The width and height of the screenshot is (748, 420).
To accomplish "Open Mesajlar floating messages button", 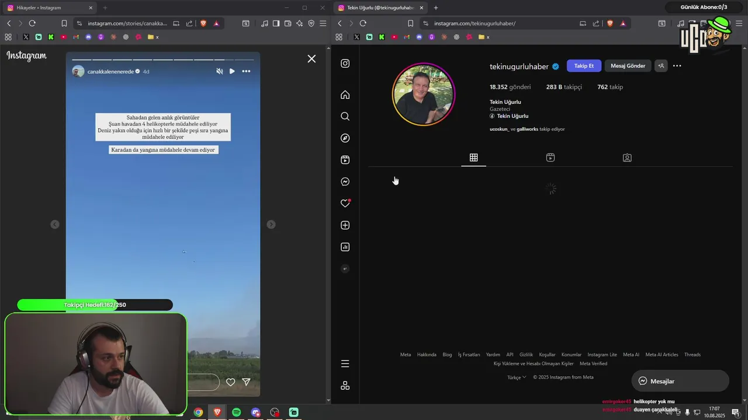I will click(680, 381).
